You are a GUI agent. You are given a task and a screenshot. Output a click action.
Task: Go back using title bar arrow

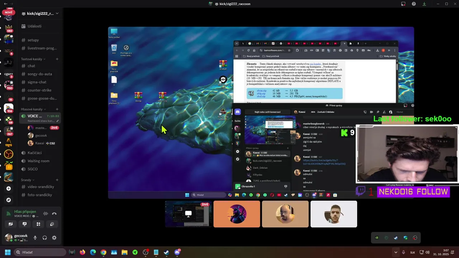click(x=5, y=4)
